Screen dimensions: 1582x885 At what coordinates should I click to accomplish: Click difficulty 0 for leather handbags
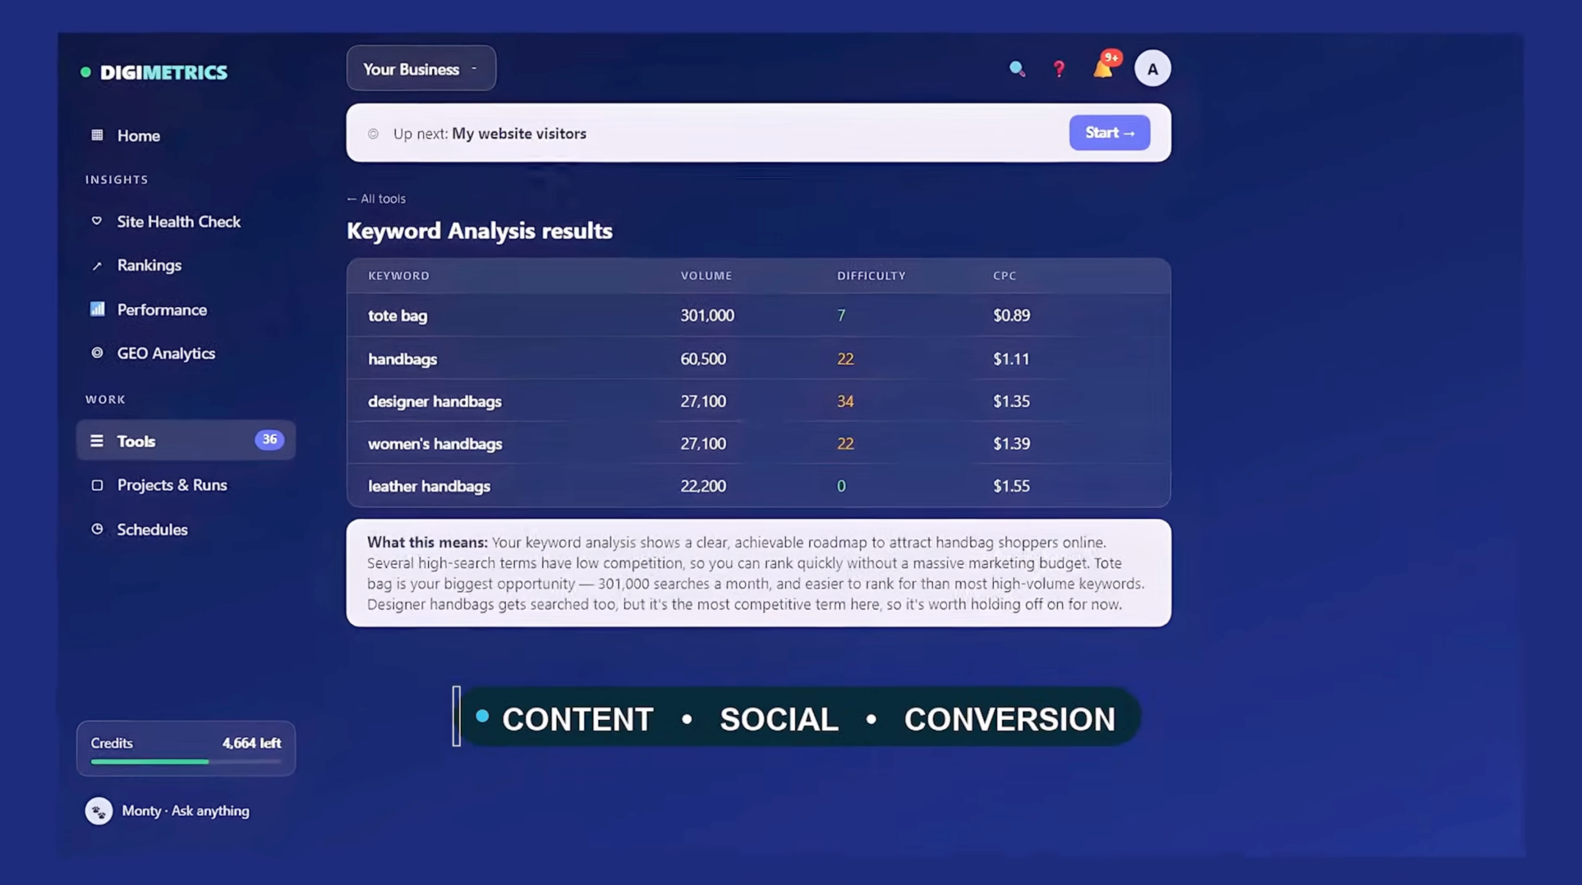click(841, 486)
